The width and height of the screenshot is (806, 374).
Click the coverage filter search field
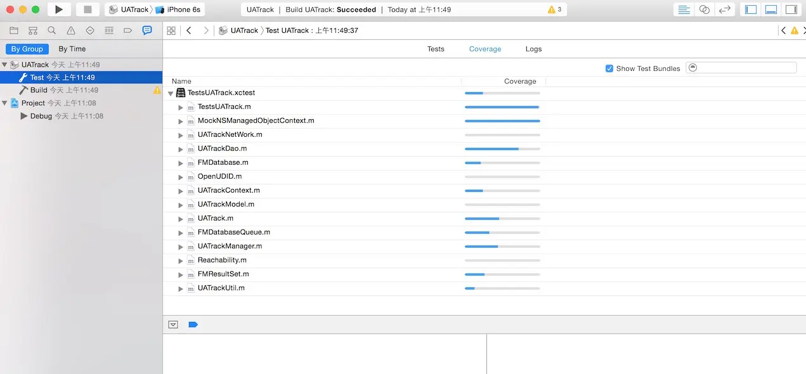pos(741,68)
